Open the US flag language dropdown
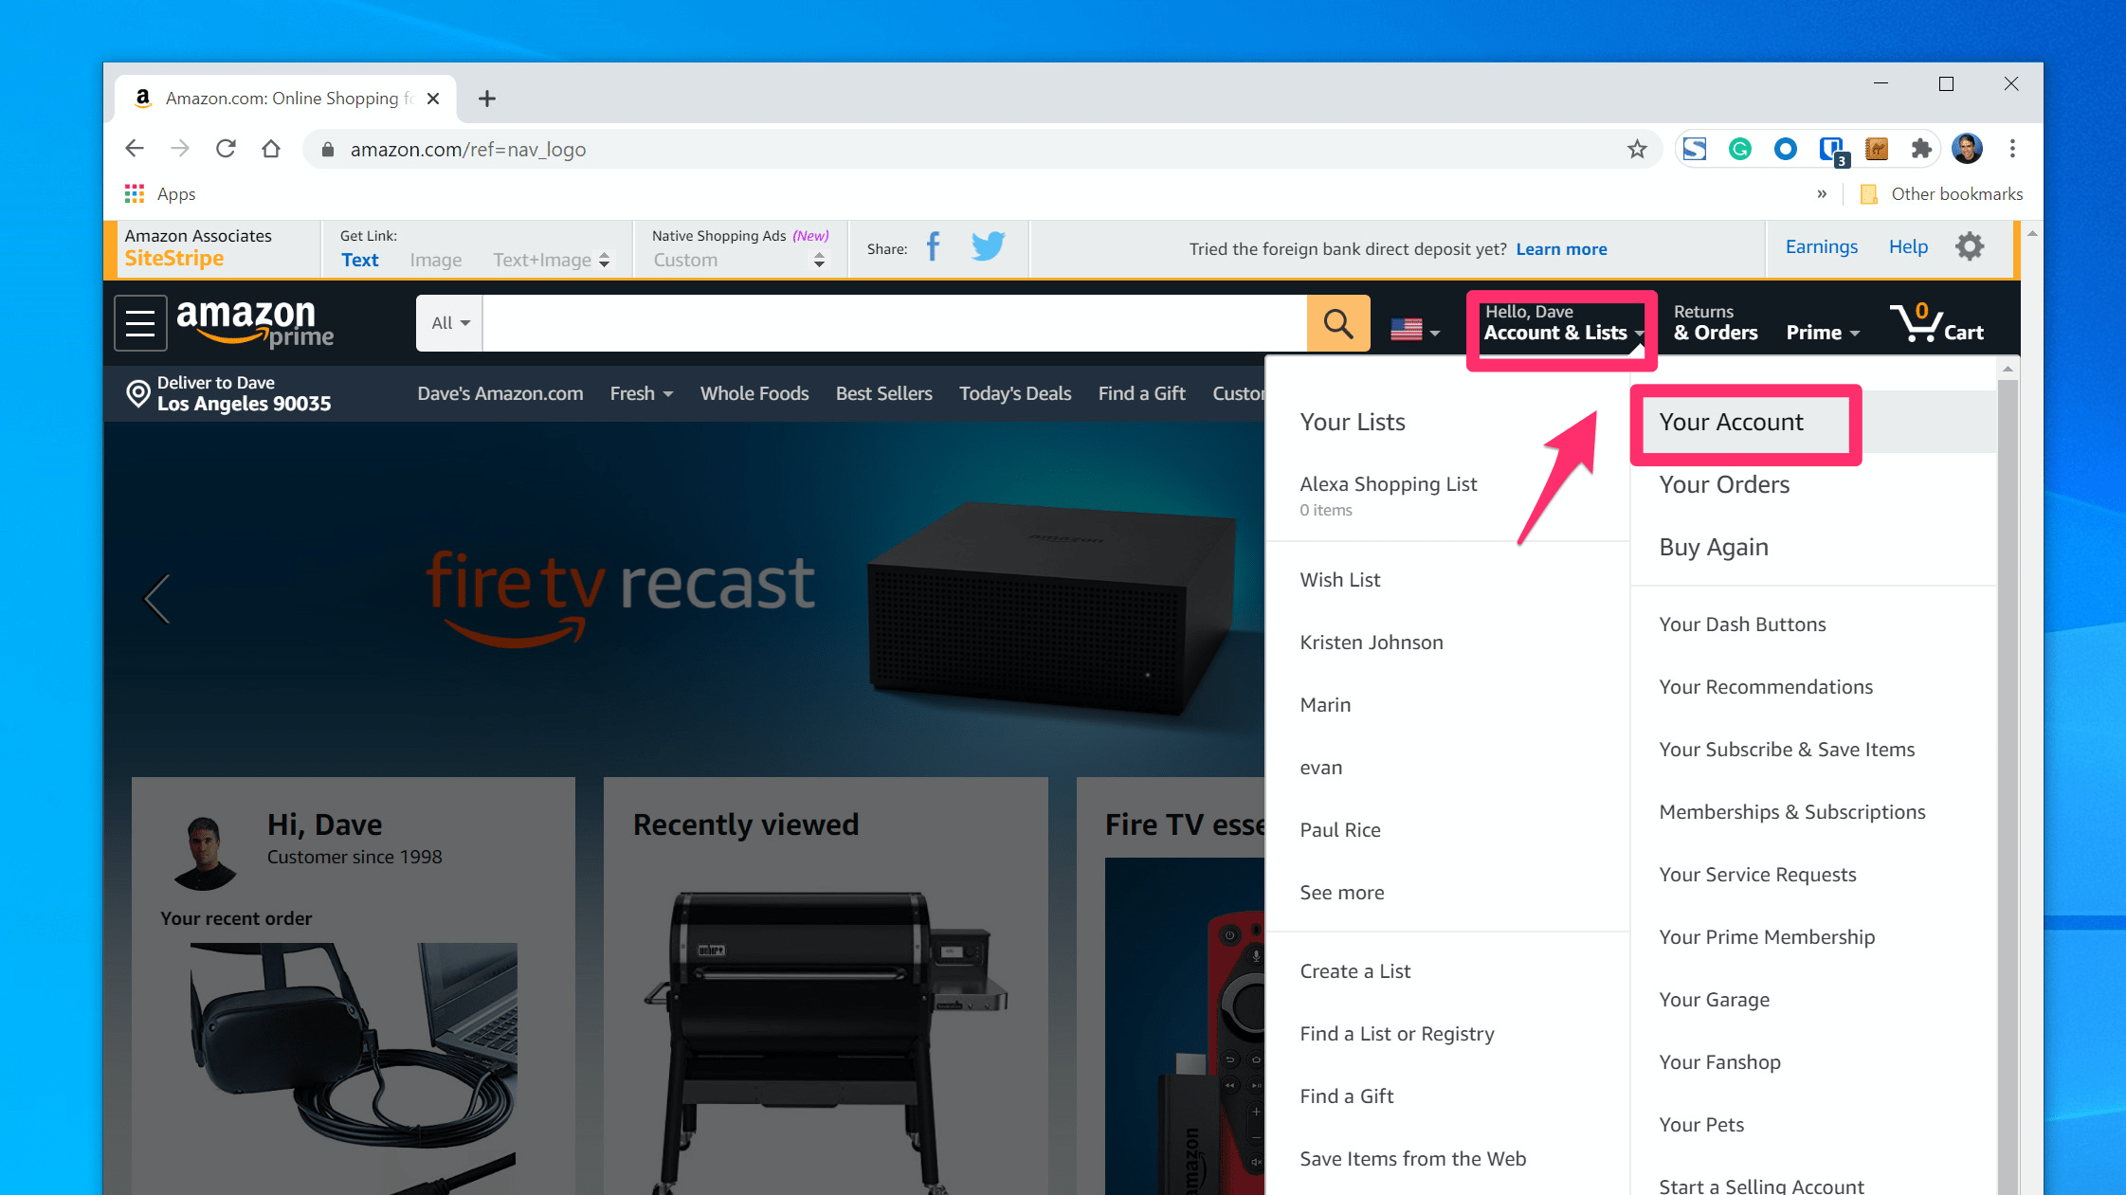The height and width of the screenshot is (1195, 2126). (x=1414, y=331)
